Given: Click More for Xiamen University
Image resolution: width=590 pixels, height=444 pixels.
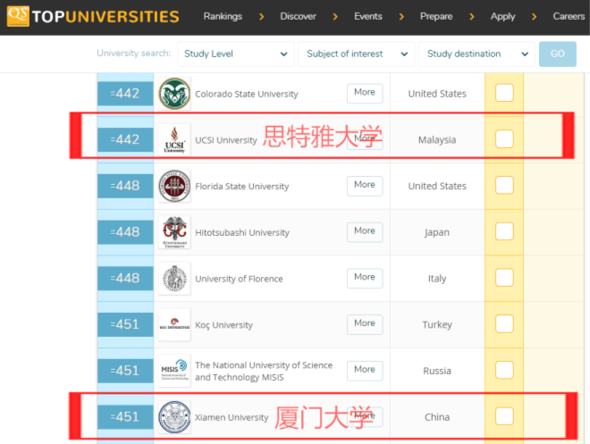Looking at the screenshot, I should 365,416.
